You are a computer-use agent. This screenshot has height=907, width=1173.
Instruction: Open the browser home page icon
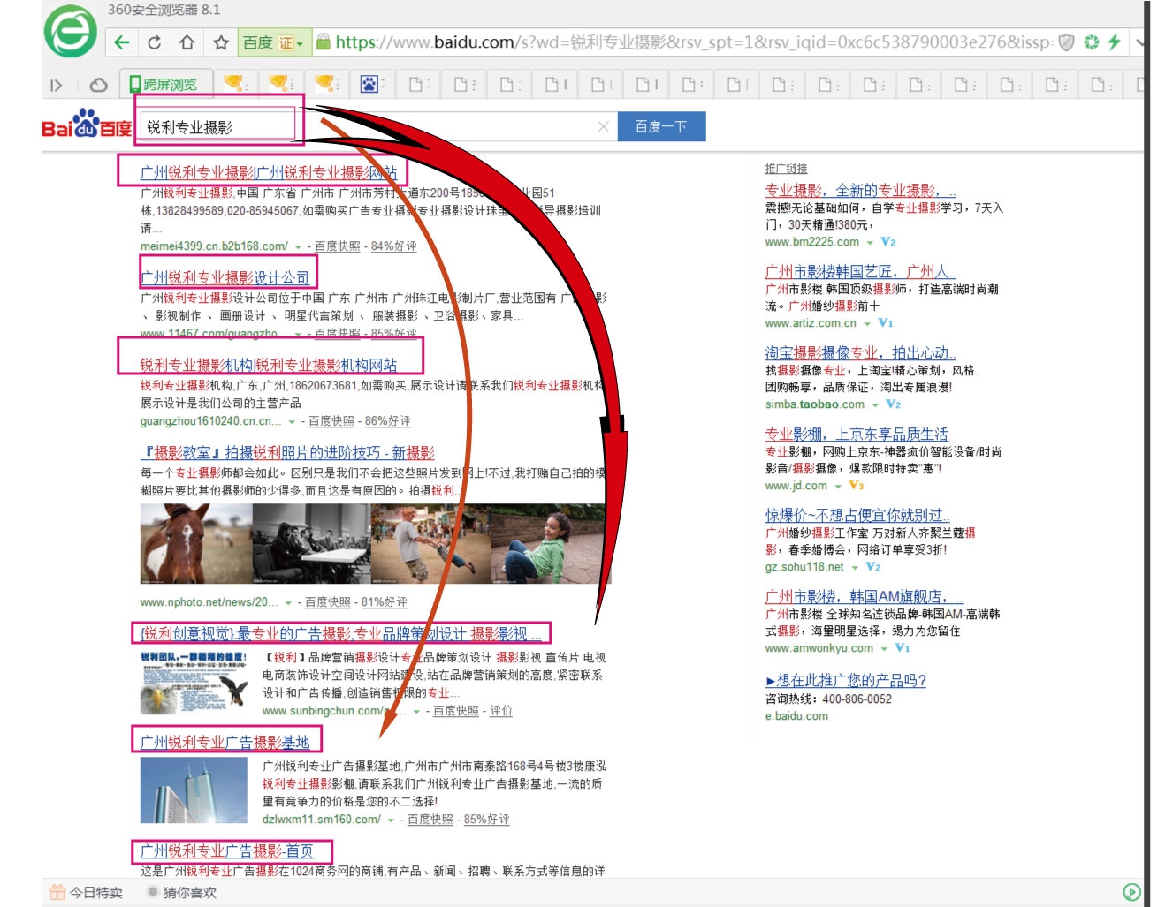click(x=187, y=42)
